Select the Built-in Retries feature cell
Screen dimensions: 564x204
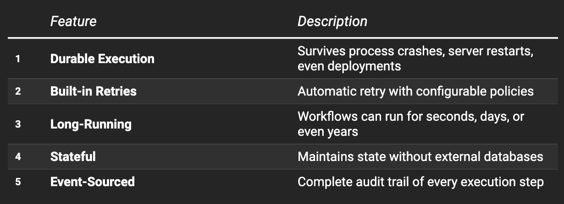click(94, 91)
